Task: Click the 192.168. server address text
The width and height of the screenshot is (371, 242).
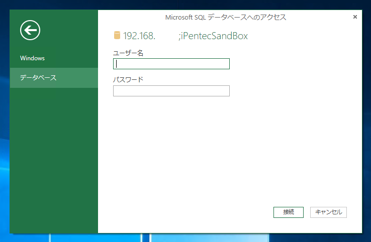Action: point(139,36)
